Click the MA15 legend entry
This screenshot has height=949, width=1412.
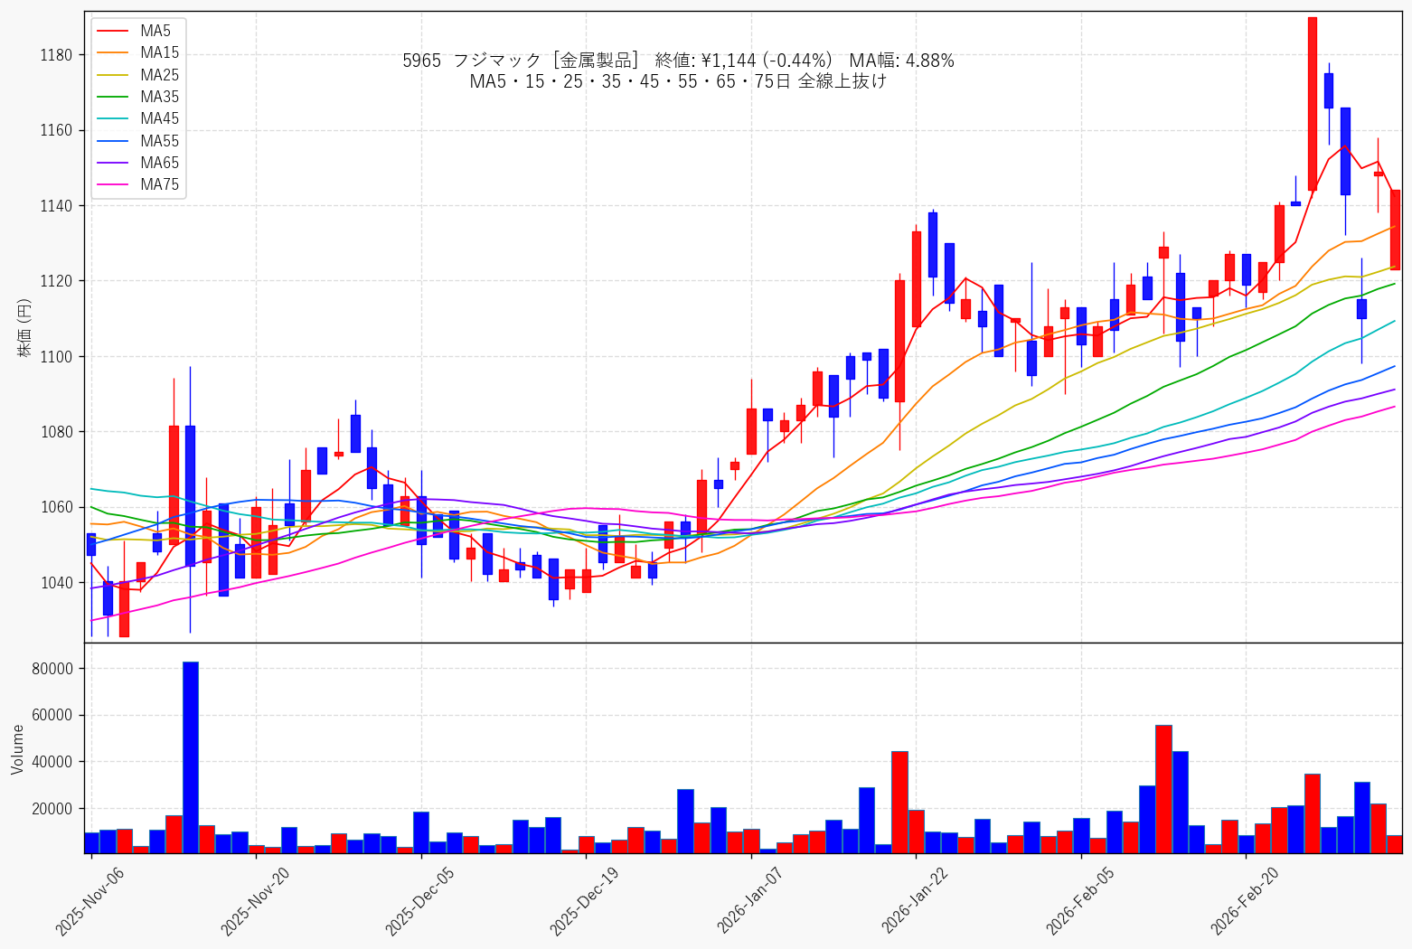pos(137,53)
